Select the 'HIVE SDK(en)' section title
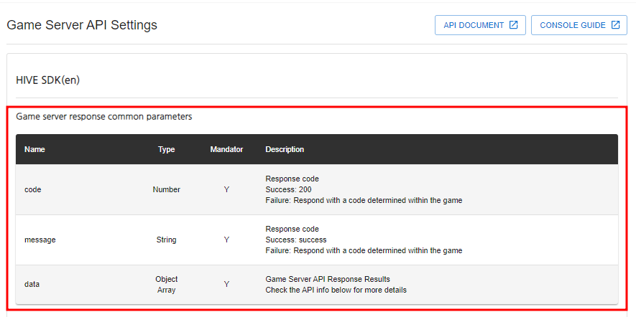Image resolution: width=636 pixels, height=317 pixels. point(48,80)
